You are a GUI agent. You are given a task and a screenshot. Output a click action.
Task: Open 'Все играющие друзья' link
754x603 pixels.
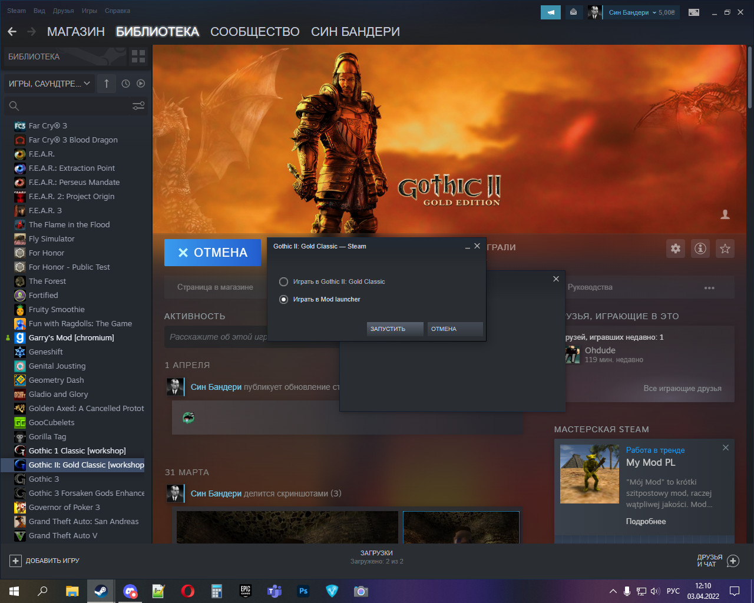point(682,389)
